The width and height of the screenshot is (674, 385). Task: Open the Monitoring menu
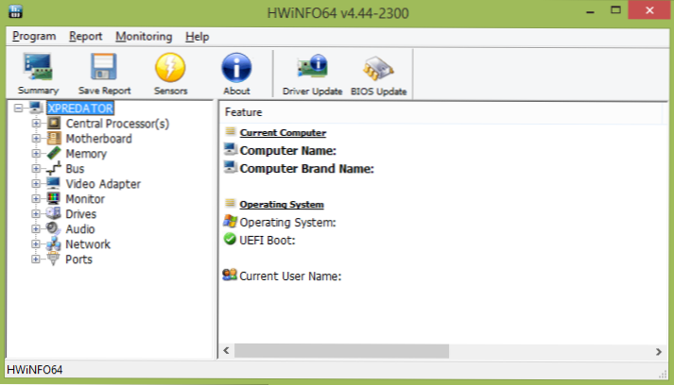(x=144, y=37)
